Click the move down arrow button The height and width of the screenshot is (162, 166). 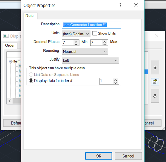155,96
